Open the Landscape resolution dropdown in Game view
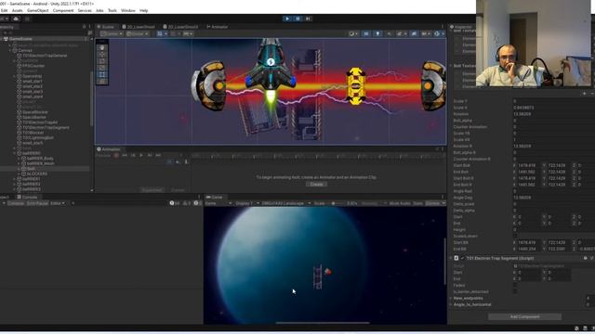The width and height of the screenshot is (595, 334). (286, 203)
